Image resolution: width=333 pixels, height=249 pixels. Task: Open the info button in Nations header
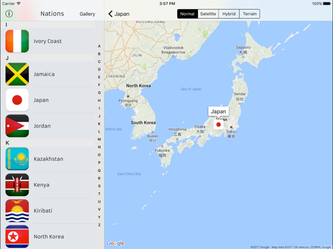click(9, 14)
